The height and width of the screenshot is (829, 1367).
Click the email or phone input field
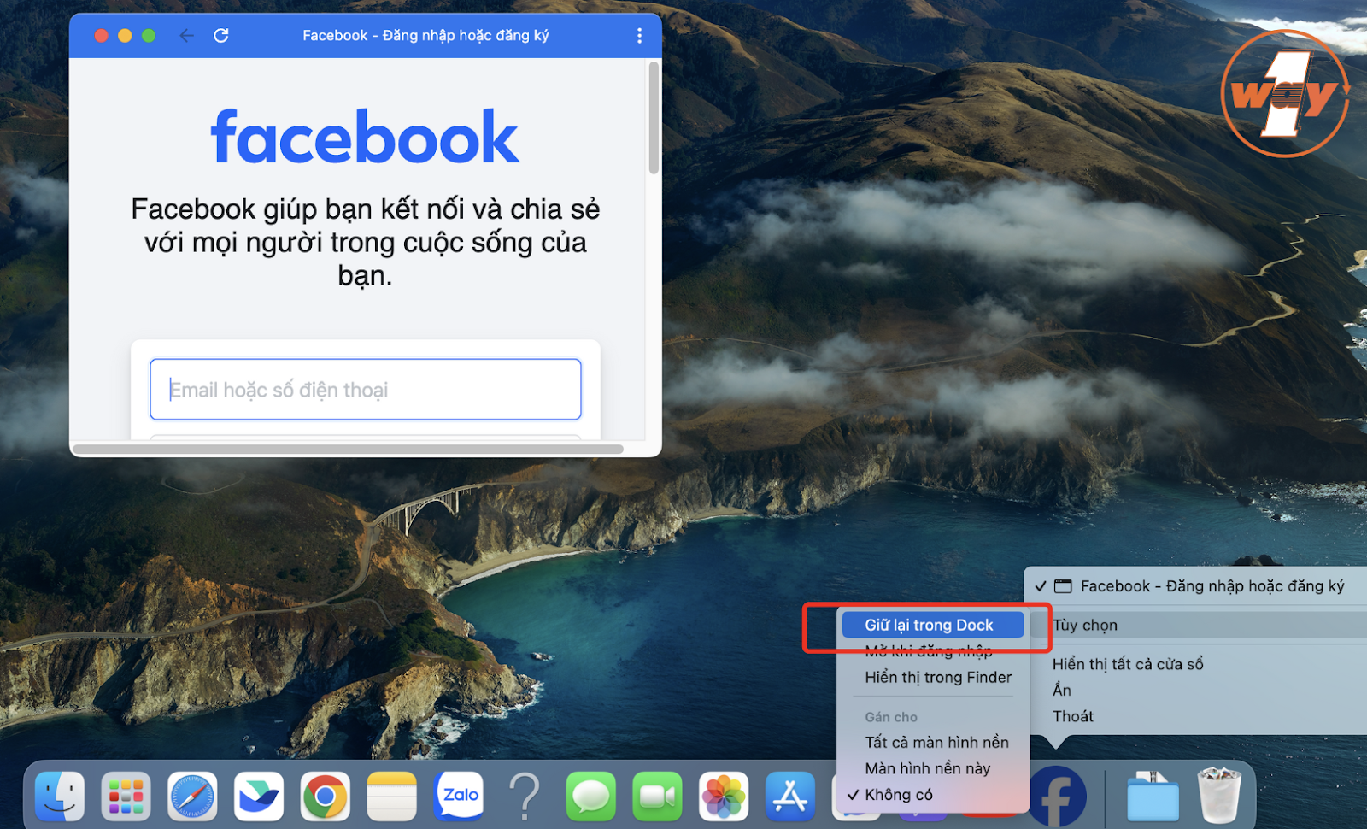click(x=366, y=390)
